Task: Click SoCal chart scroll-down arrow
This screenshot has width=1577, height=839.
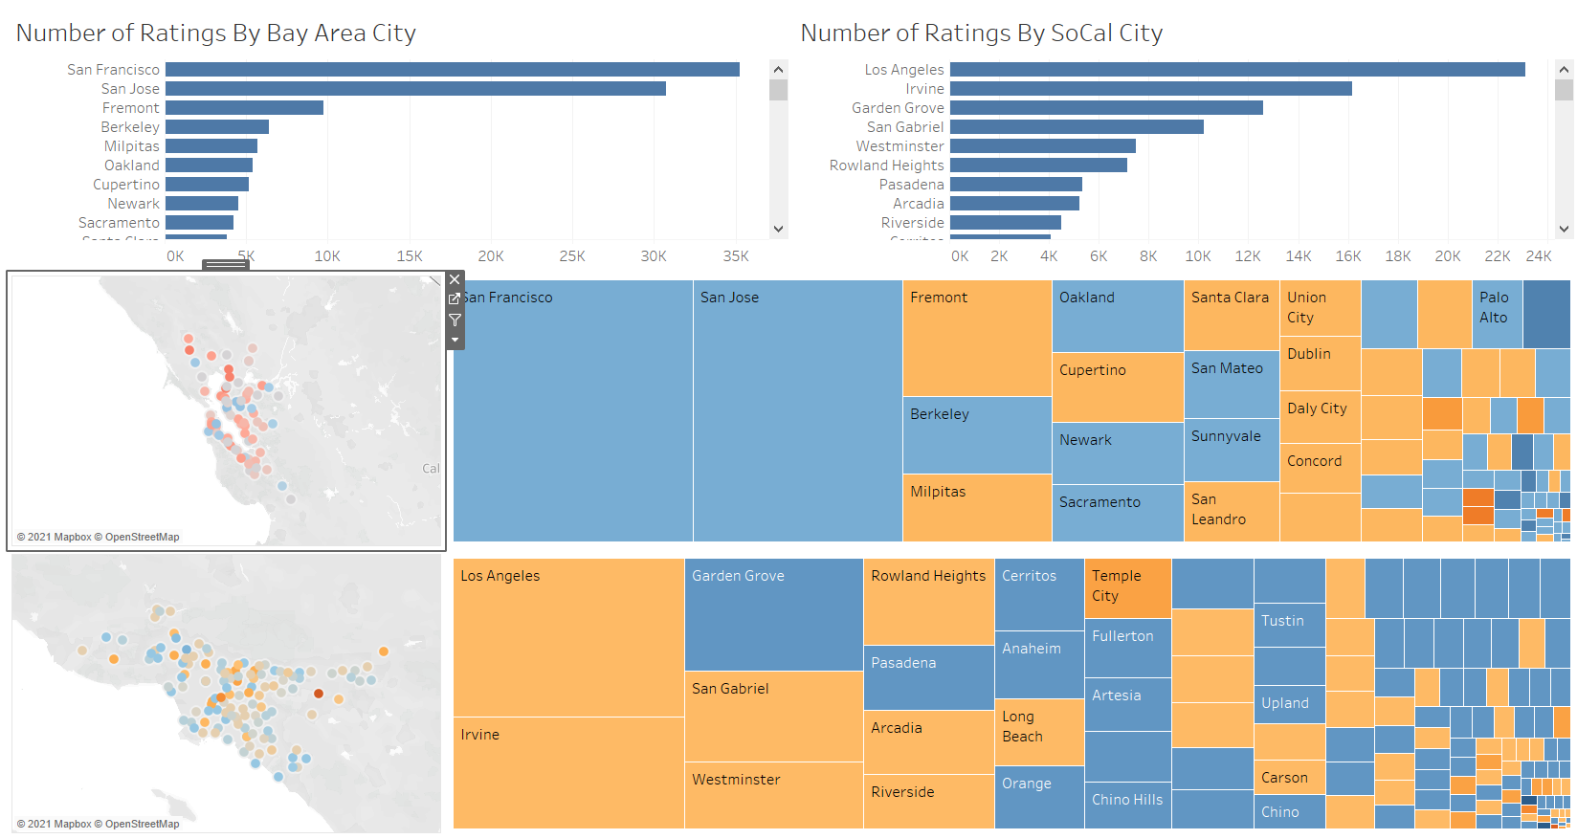Action: coord(1564,229)
